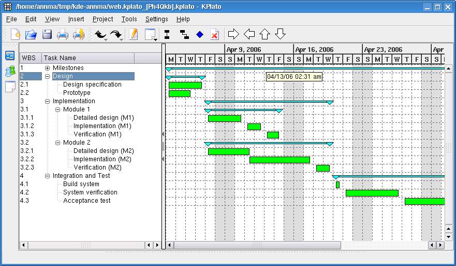Collapse the Implementation summary task
This screenshot has height=266, width=456.
(x=48, y=102)
